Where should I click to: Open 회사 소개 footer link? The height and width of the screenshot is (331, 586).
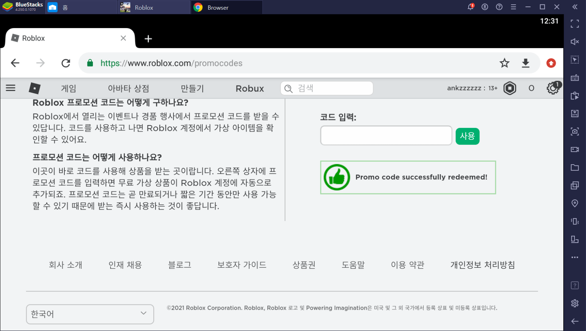66,265
